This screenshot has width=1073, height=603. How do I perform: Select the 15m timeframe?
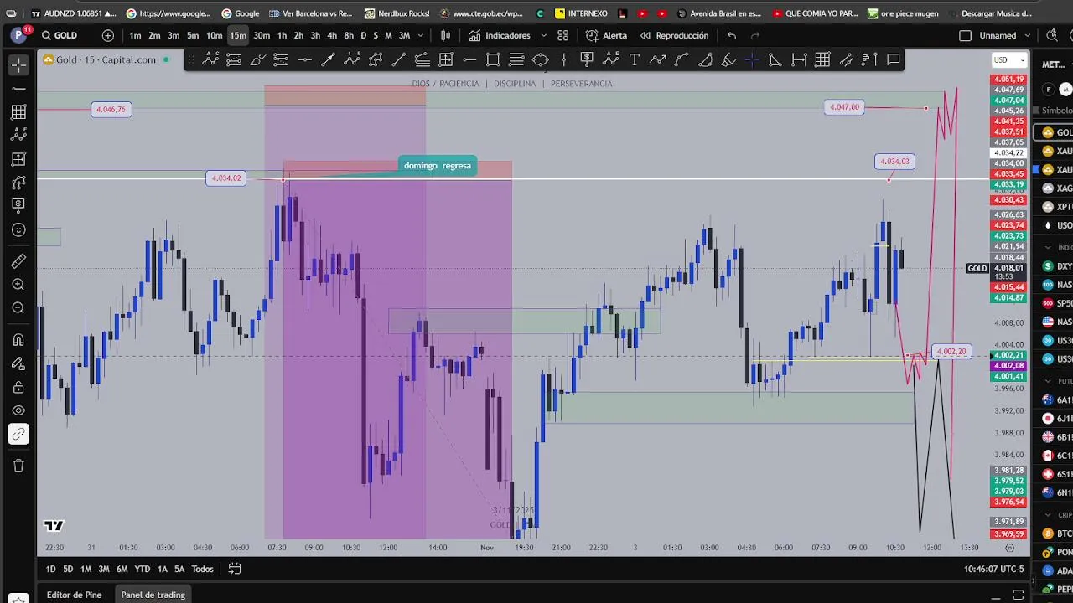pyautogui.click(x=238, y=35)
